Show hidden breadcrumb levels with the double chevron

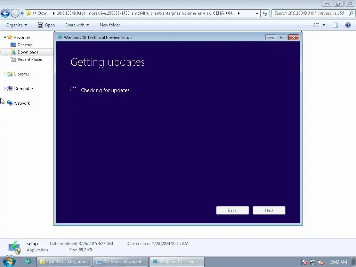(x=34, y=13)
